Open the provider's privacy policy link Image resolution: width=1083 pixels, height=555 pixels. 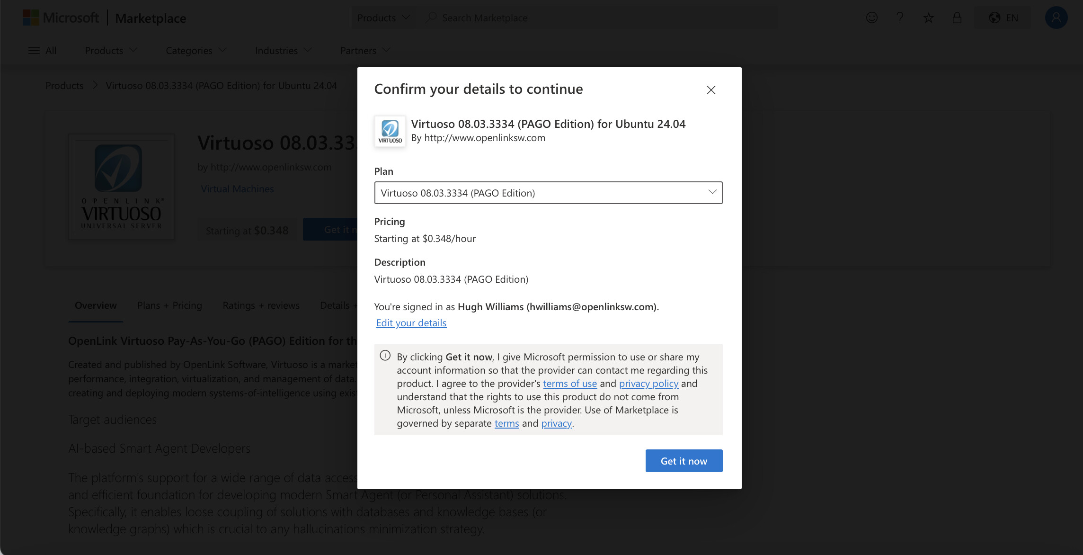pyautogui.click(x=648, y=384)
